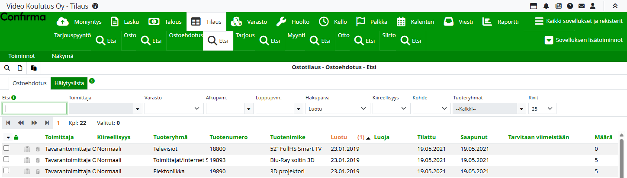Screen dimensions: 627x178
Task: Go to the last page arrow
Action: point(47,123)
